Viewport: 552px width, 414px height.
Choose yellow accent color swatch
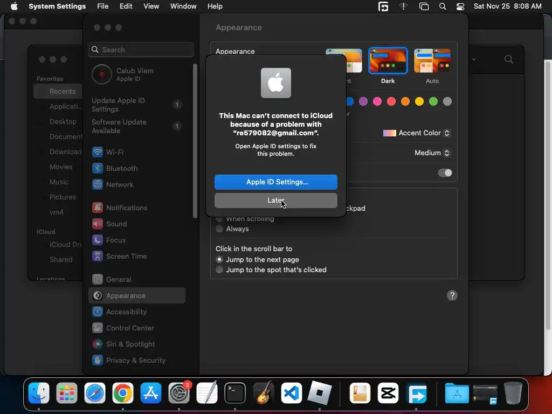click(419, 102)
